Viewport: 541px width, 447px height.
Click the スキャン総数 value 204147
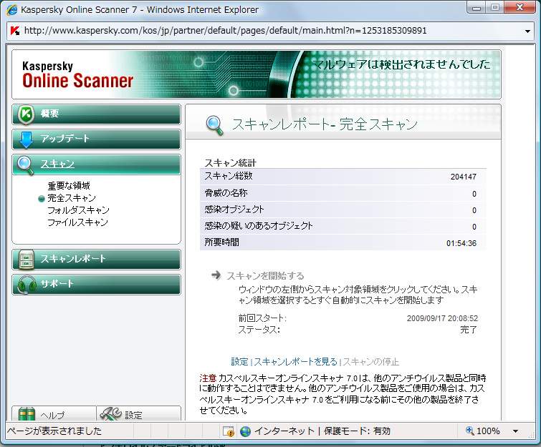[x=464, y=177]
